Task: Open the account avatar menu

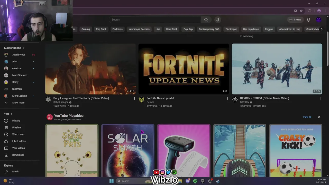Action: coord(318,20)
